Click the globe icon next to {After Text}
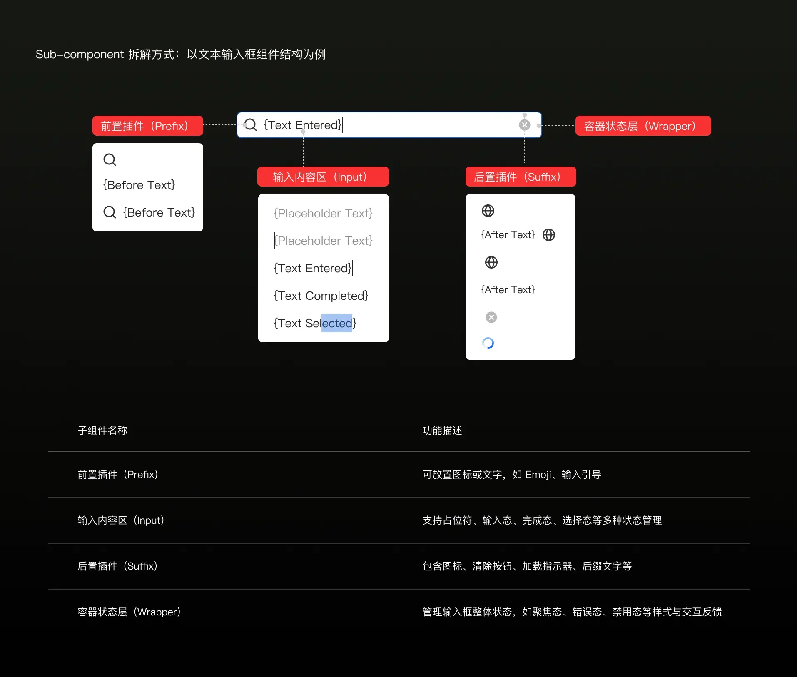The width and height of the screenshot is (797, 677). (548, 234)
